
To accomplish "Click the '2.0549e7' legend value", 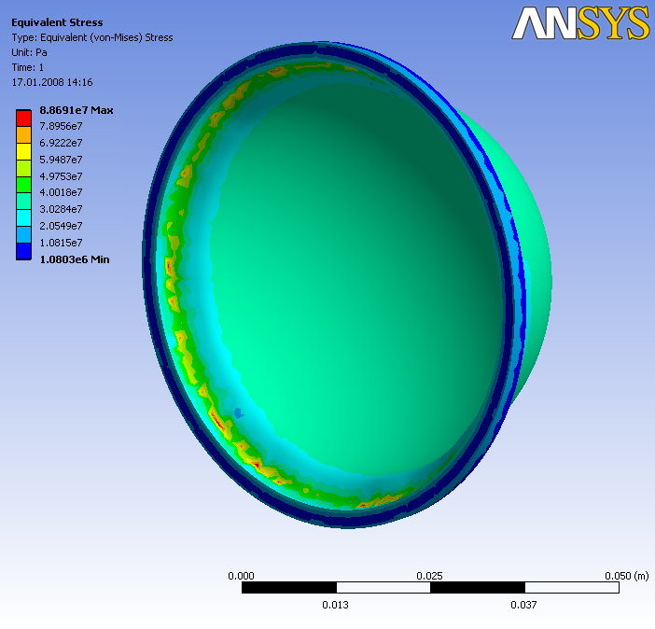I will [61, 226].
